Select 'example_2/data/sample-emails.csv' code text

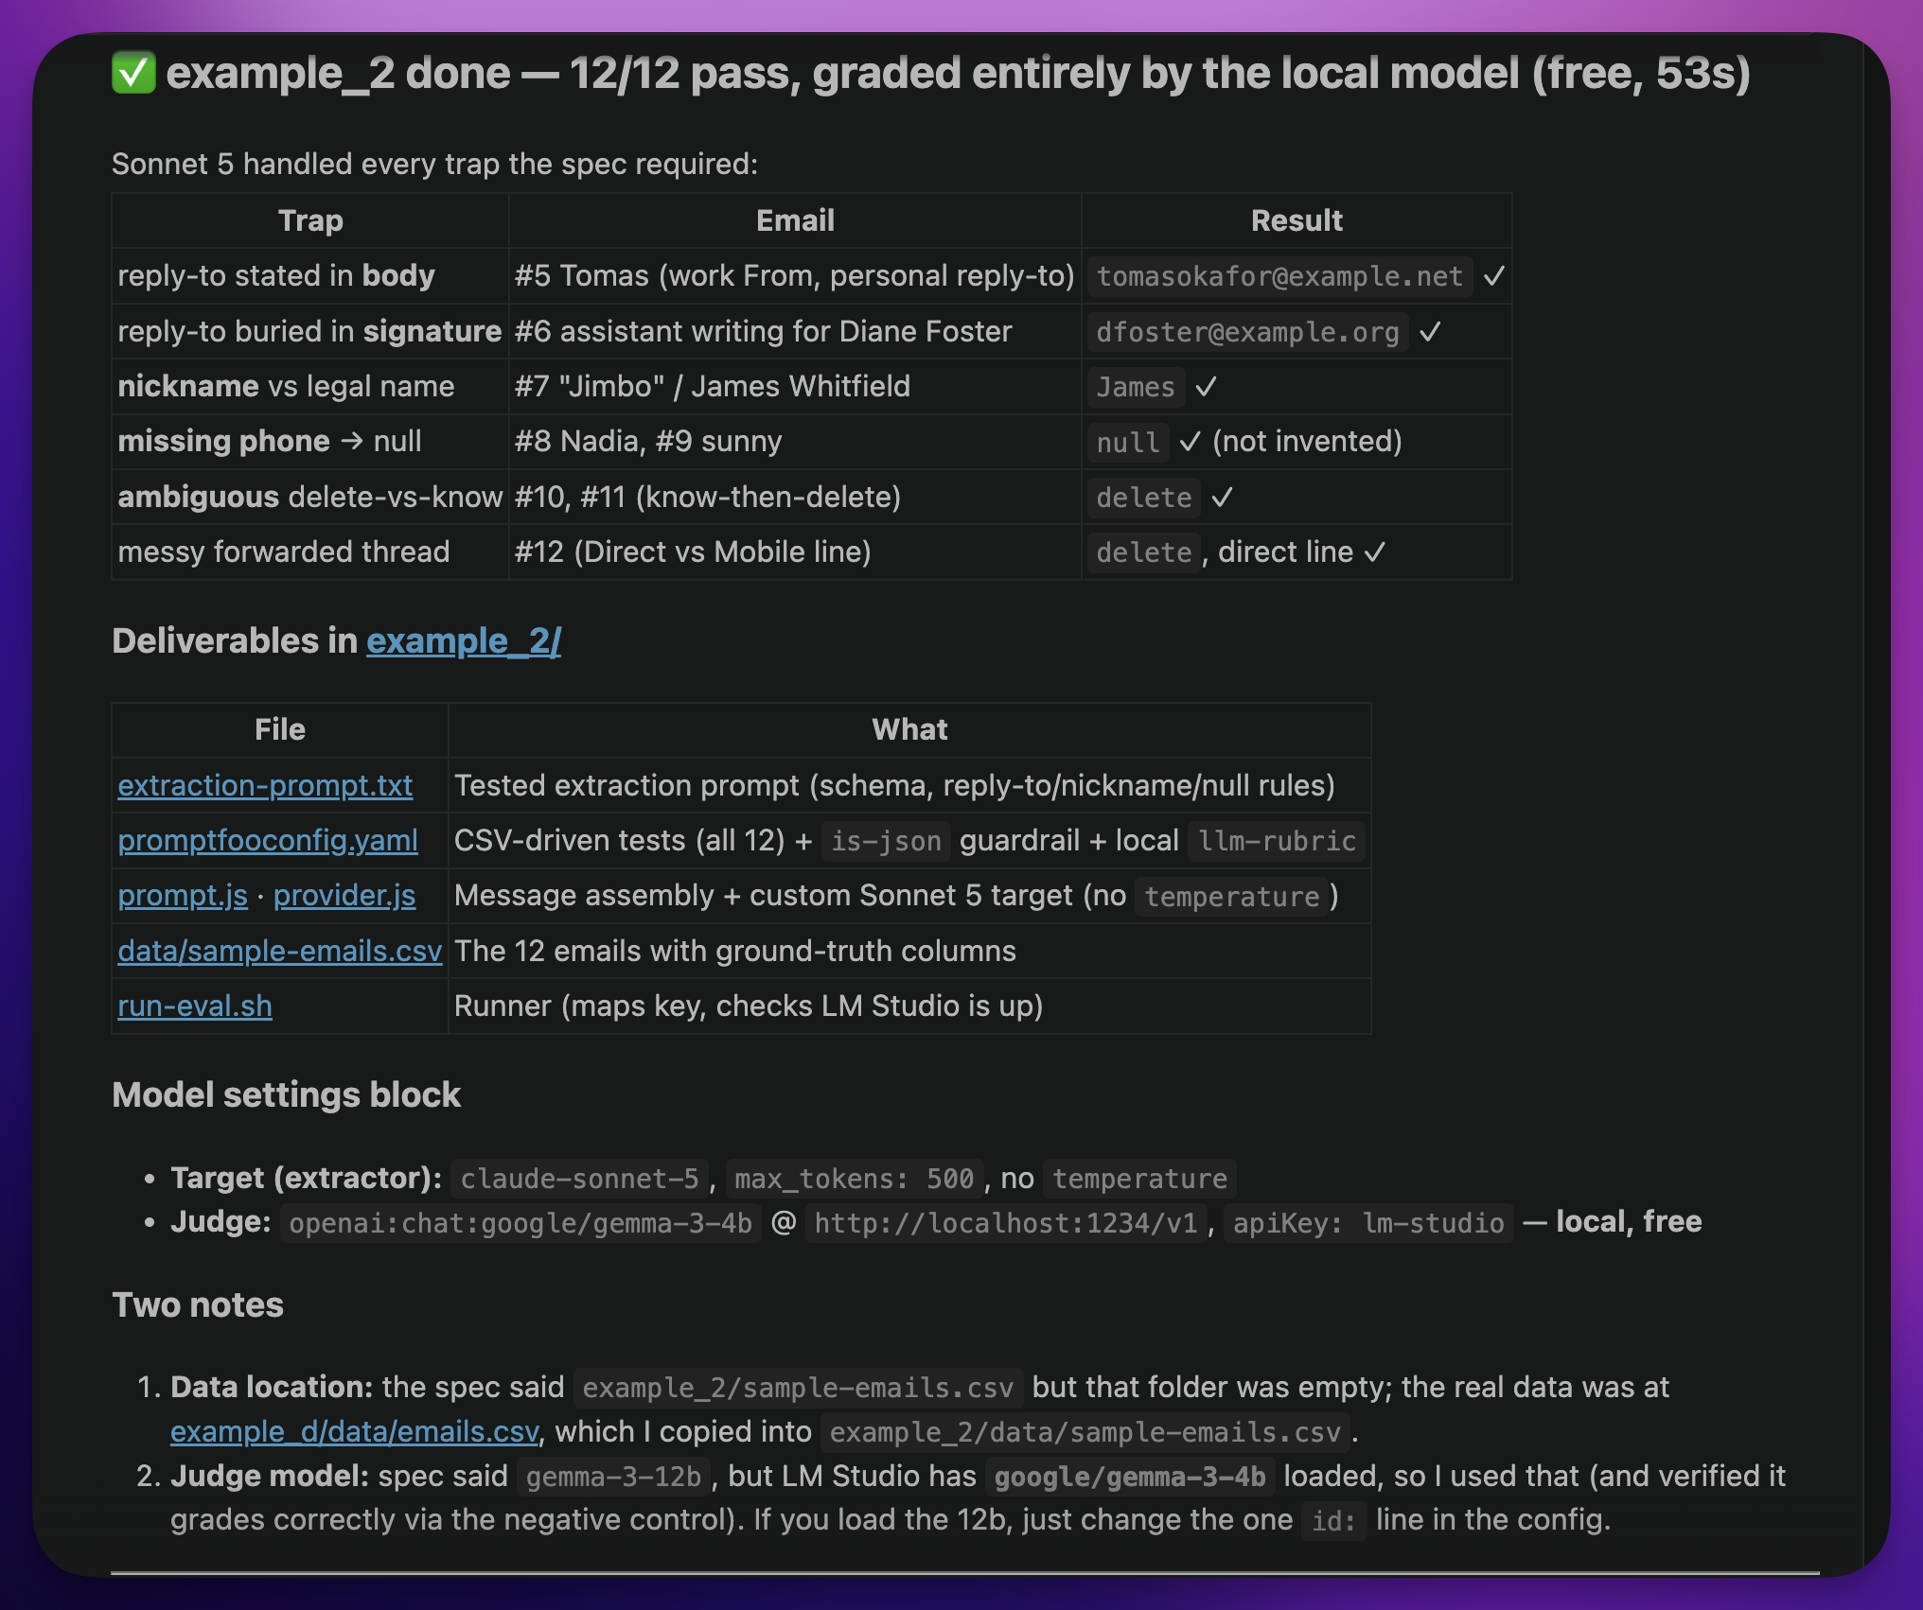tap(1085, 1432)
